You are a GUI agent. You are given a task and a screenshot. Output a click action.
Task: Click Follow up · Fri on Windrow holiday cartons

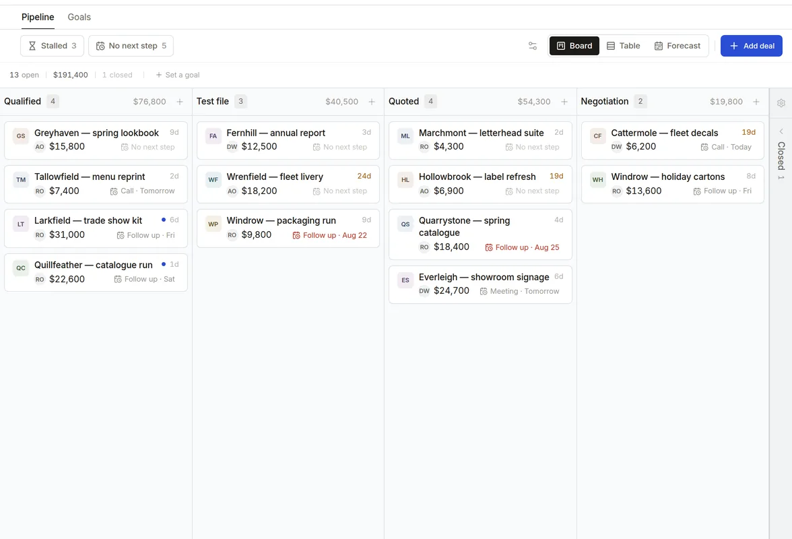[722, 191]
